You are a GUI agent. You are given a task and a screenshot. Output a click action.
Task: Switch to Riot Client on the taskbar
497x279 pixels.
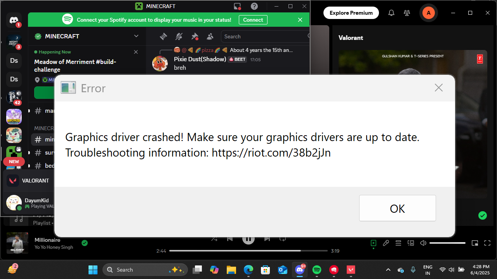coord(334,270)
